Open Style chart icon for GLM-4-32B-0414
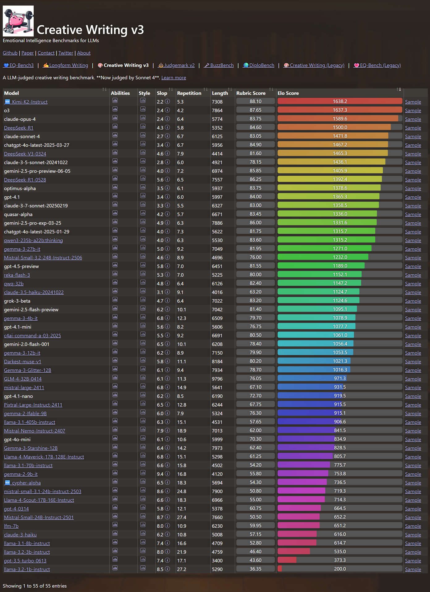 click(x=143, y=378)
